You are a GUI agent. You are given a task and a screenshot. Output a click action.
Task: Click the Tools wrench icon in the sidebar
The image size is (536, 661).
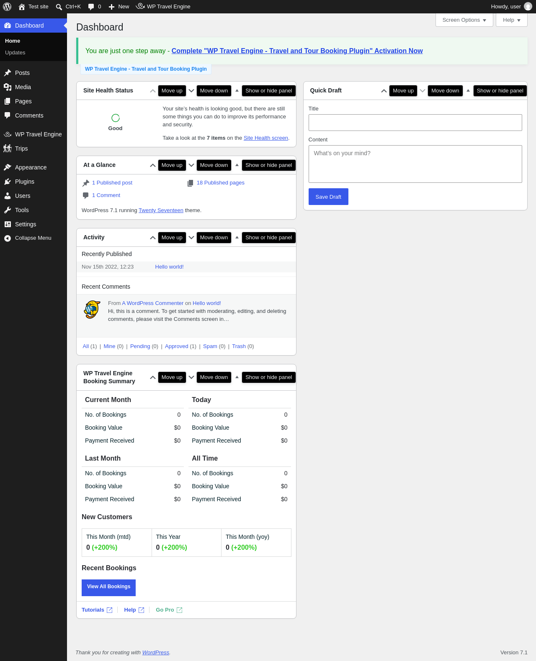click(8, 210)
